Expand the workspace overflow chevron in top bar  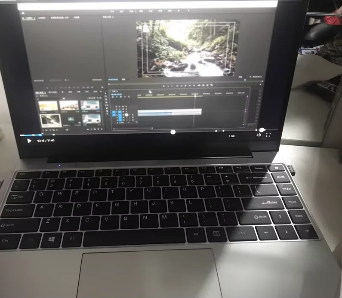coord(188,10)
